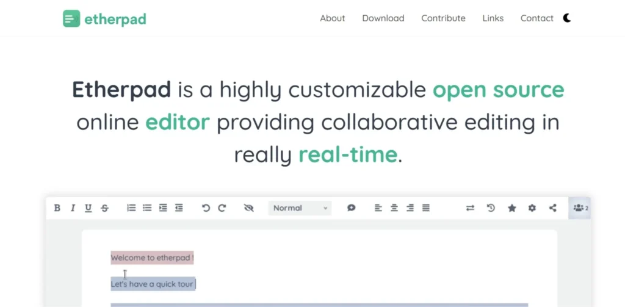
Task: Apply bold formatting in the editor toolbar
Action: [57, 208]
